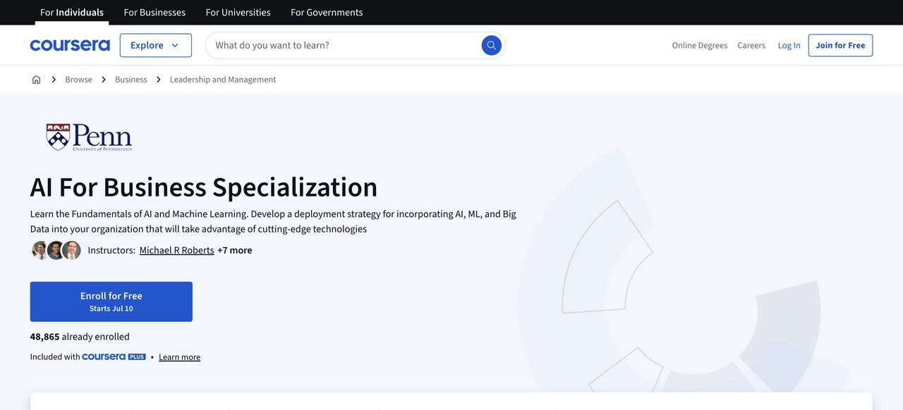Image resolution: width=903 pixels, height=410 pixels.
Task: Expand the +7 more instructors list
Action: pos(235,249)
